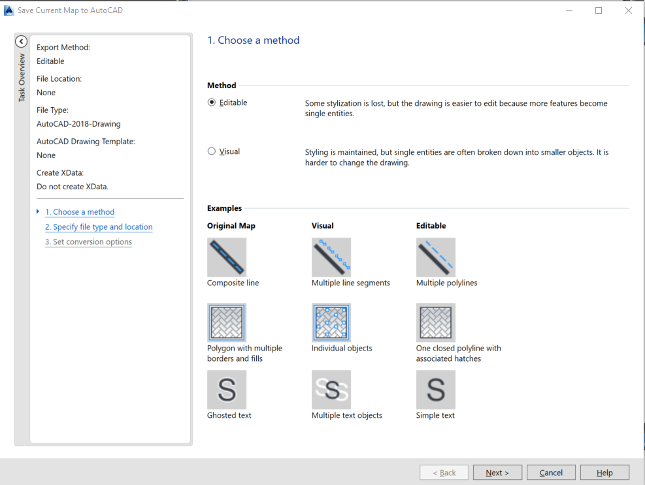Select the Multiple polylines example thumbnail

[436, 257]
